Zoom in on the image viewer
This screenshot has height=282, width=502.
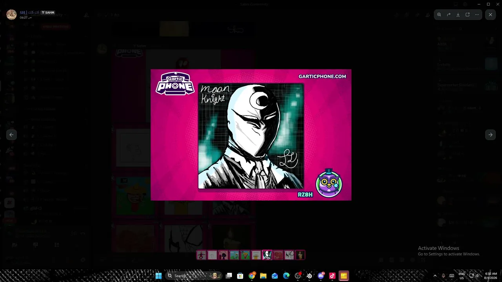439,14
